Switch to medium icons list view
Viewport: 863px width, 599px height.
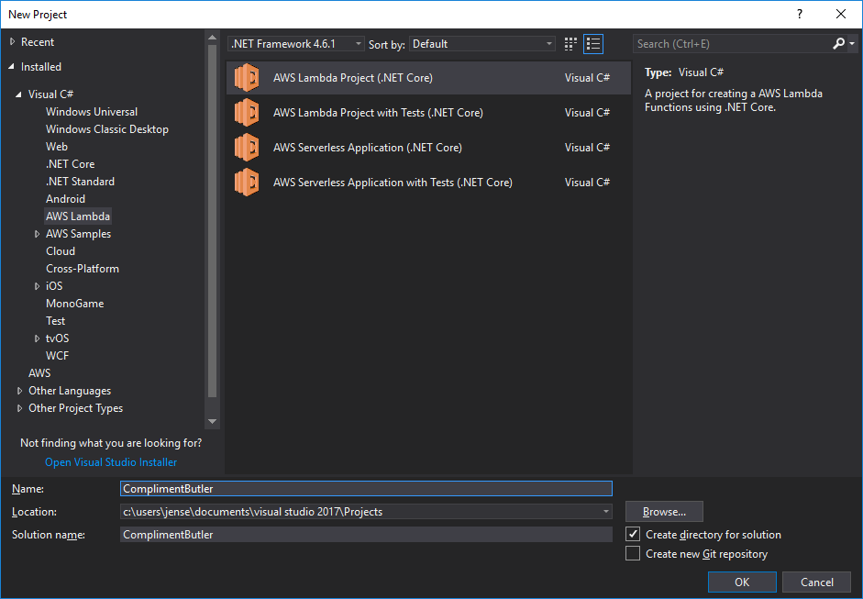[593, 43]
